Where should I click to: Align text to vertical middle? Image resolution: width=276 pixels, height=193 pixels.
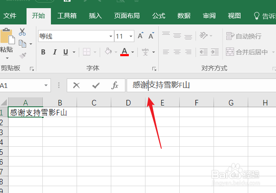(x=177, y=36)
